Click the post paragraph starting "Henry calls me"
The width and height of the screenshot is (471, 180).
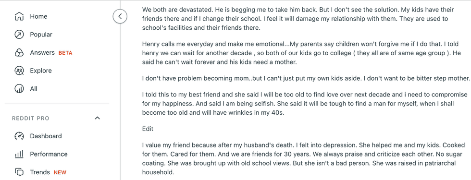click(301, 53)
